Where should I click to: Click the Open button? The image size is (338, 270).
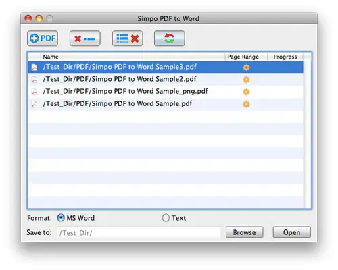pos(292,232)
